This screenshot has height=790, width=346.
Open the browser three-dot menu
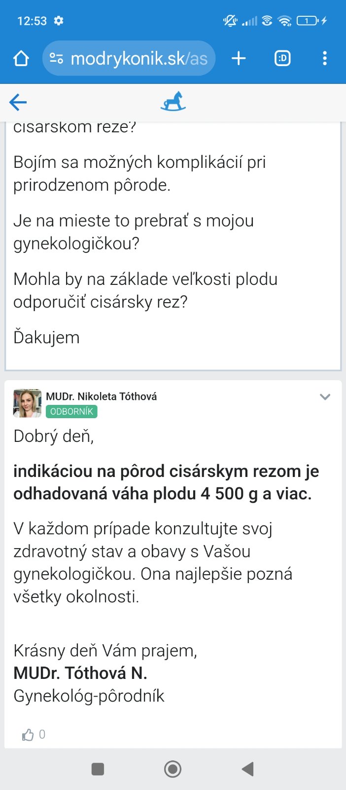pos(324,59)
